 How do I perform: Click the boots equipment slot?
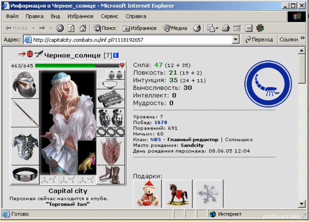pos(111,175)
